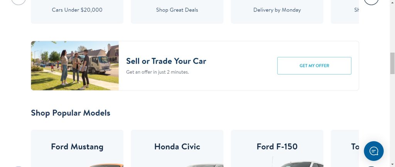Click the partially visible fourth shortcut card
This screenshot has height=167, width=395.
(345, 11)
